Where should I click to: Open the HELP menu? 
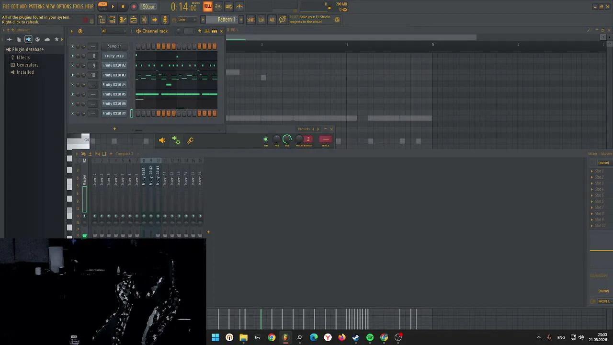click(89, 6)
